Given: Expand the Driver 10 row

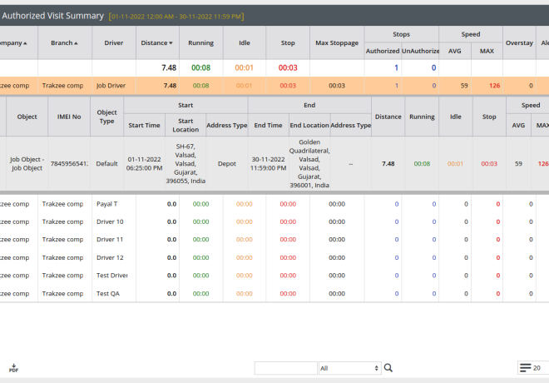Looking at the screenshot, I should (110, 221).
